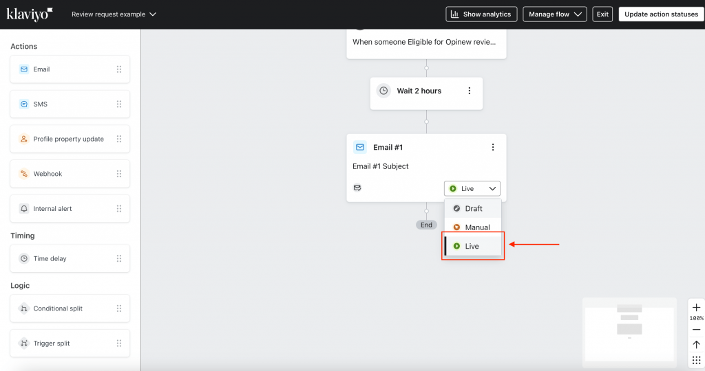Click the Klaviyo logo
705x371 pixels.
pyautogui.click(x=29, y=14)
